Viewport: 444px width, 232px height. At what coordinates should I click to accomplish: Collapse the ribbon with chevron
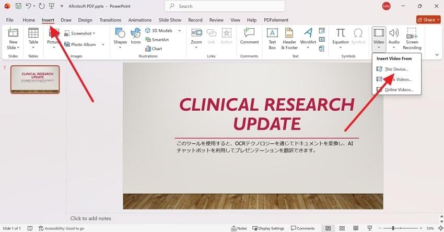[x=437, y=55]
